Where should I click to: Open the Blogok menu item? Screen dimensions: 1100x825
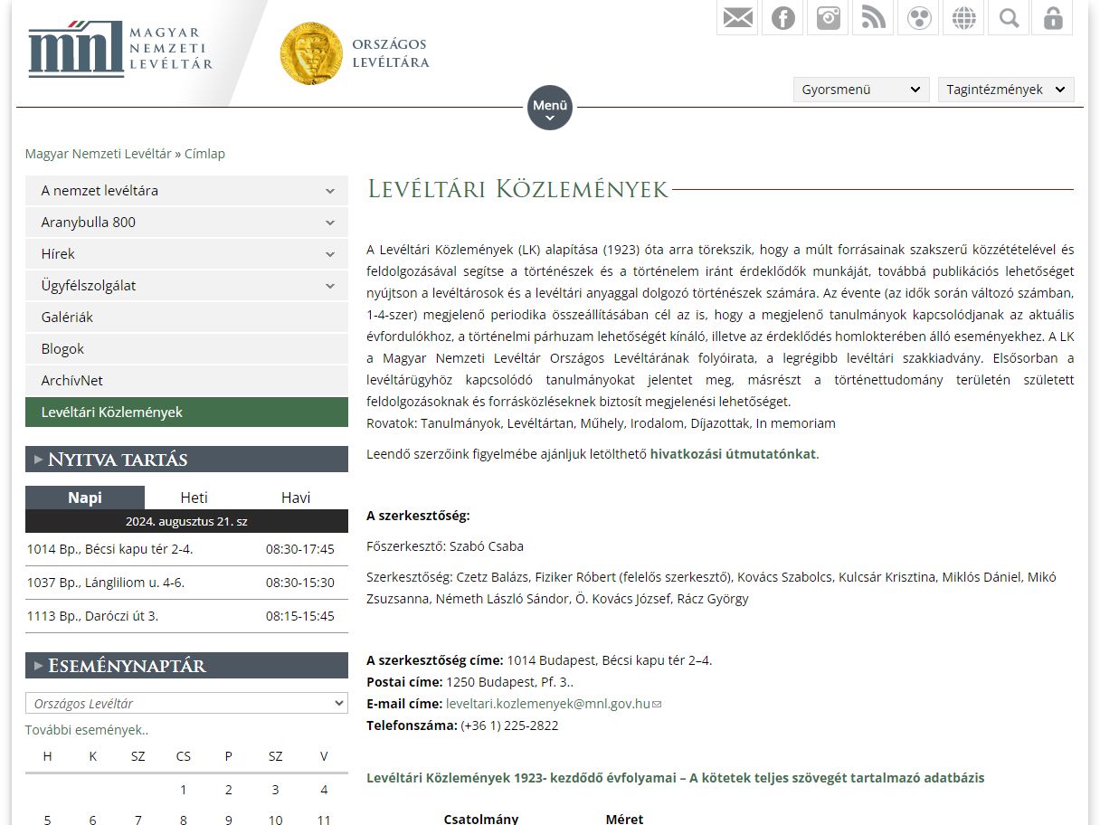(x=186, y=349)
